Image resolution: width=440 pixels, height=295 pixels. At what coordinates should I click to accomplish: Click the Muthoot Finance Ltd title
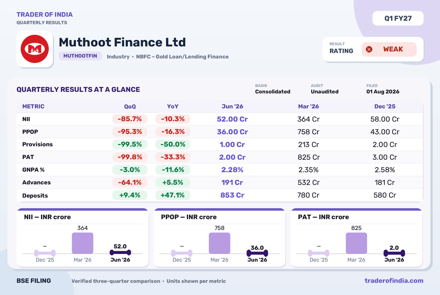coord(122,42)
